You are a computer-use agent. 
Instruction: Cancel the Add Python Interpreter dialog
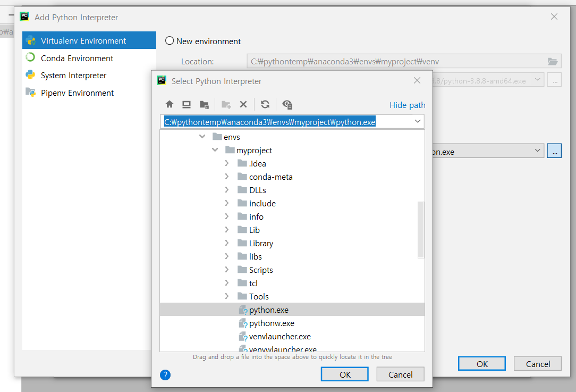pos(537,364)
